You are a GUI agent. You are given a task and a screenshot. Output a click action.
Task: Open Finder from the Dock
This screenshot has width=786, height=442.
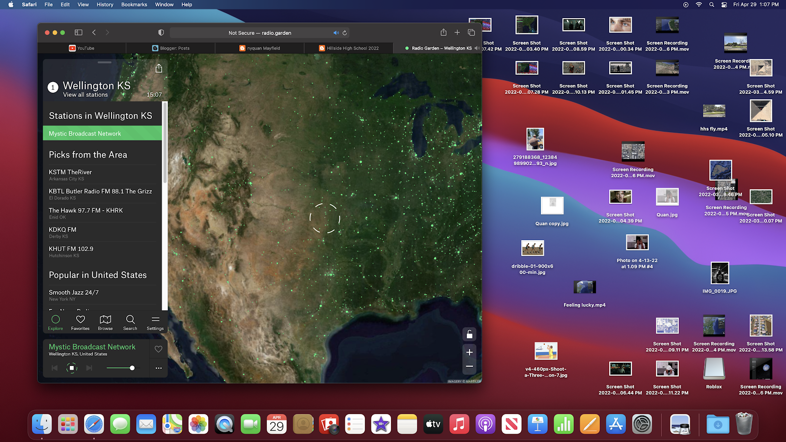click(x=42, y=424)
